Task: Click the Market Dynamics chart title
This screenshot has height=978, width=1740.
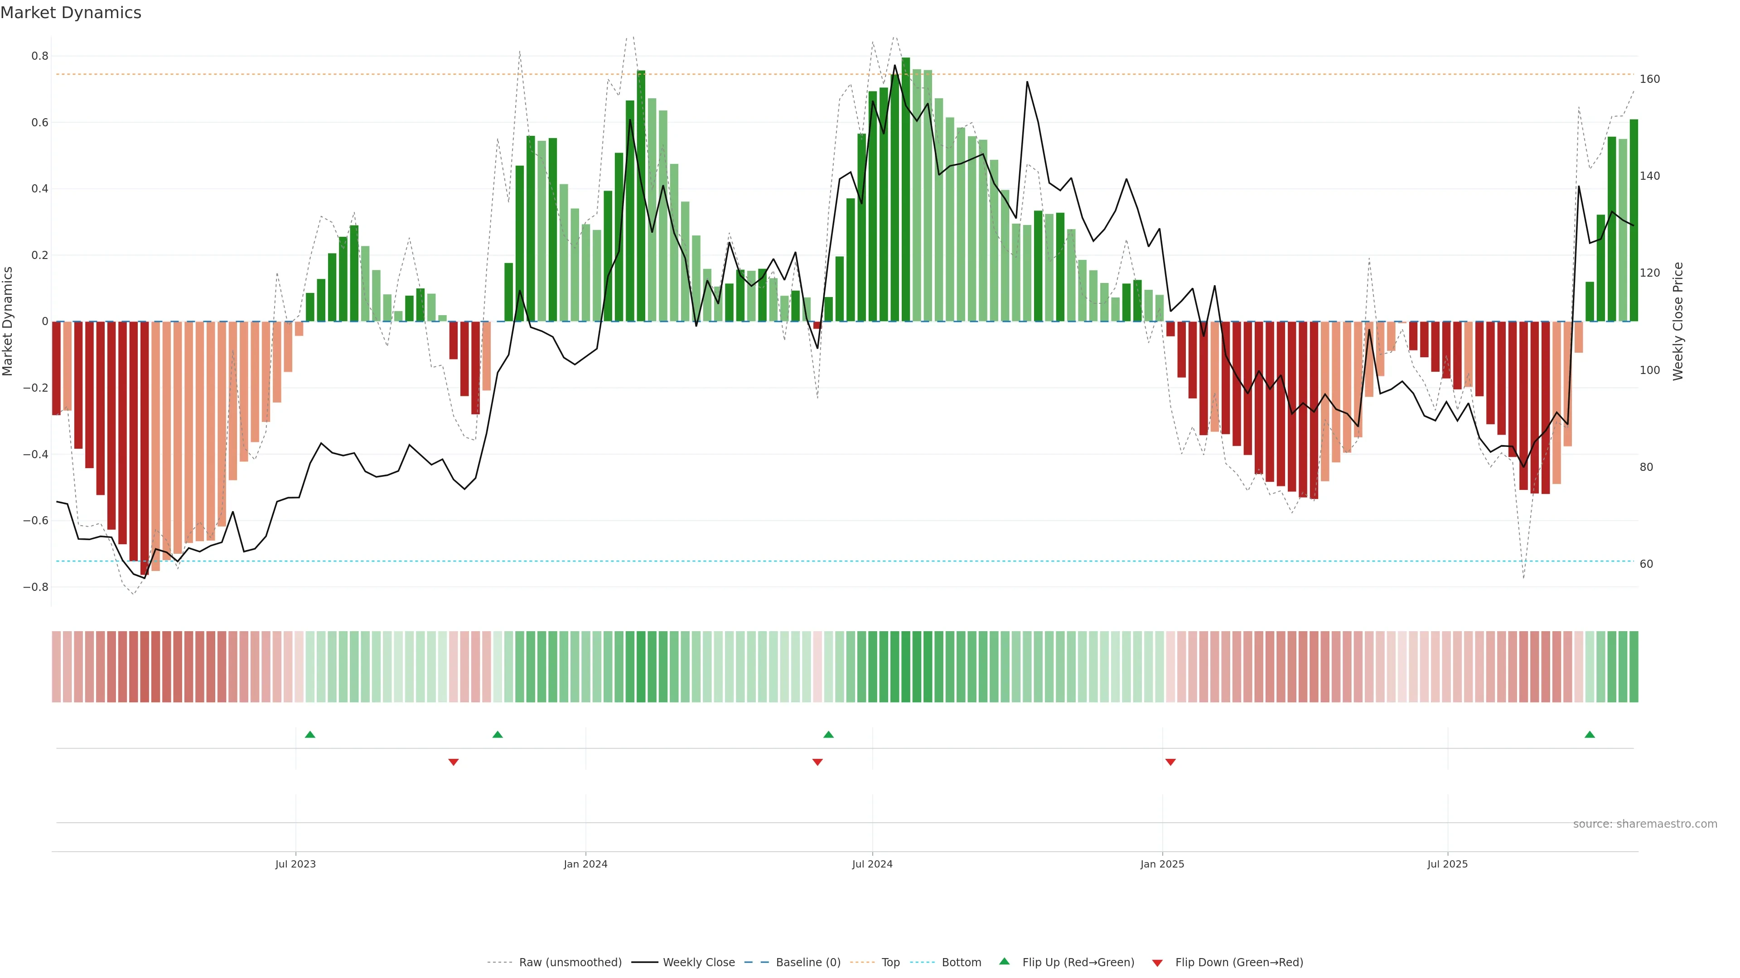Action: click(71, 13)
